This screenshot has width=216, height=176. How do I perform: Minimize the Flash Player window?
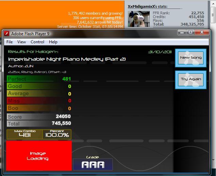pyautogui.click(x=182, y=32)
